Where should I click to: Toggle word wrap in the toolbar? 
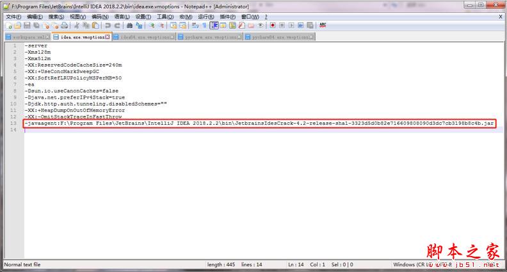point(195,26)
